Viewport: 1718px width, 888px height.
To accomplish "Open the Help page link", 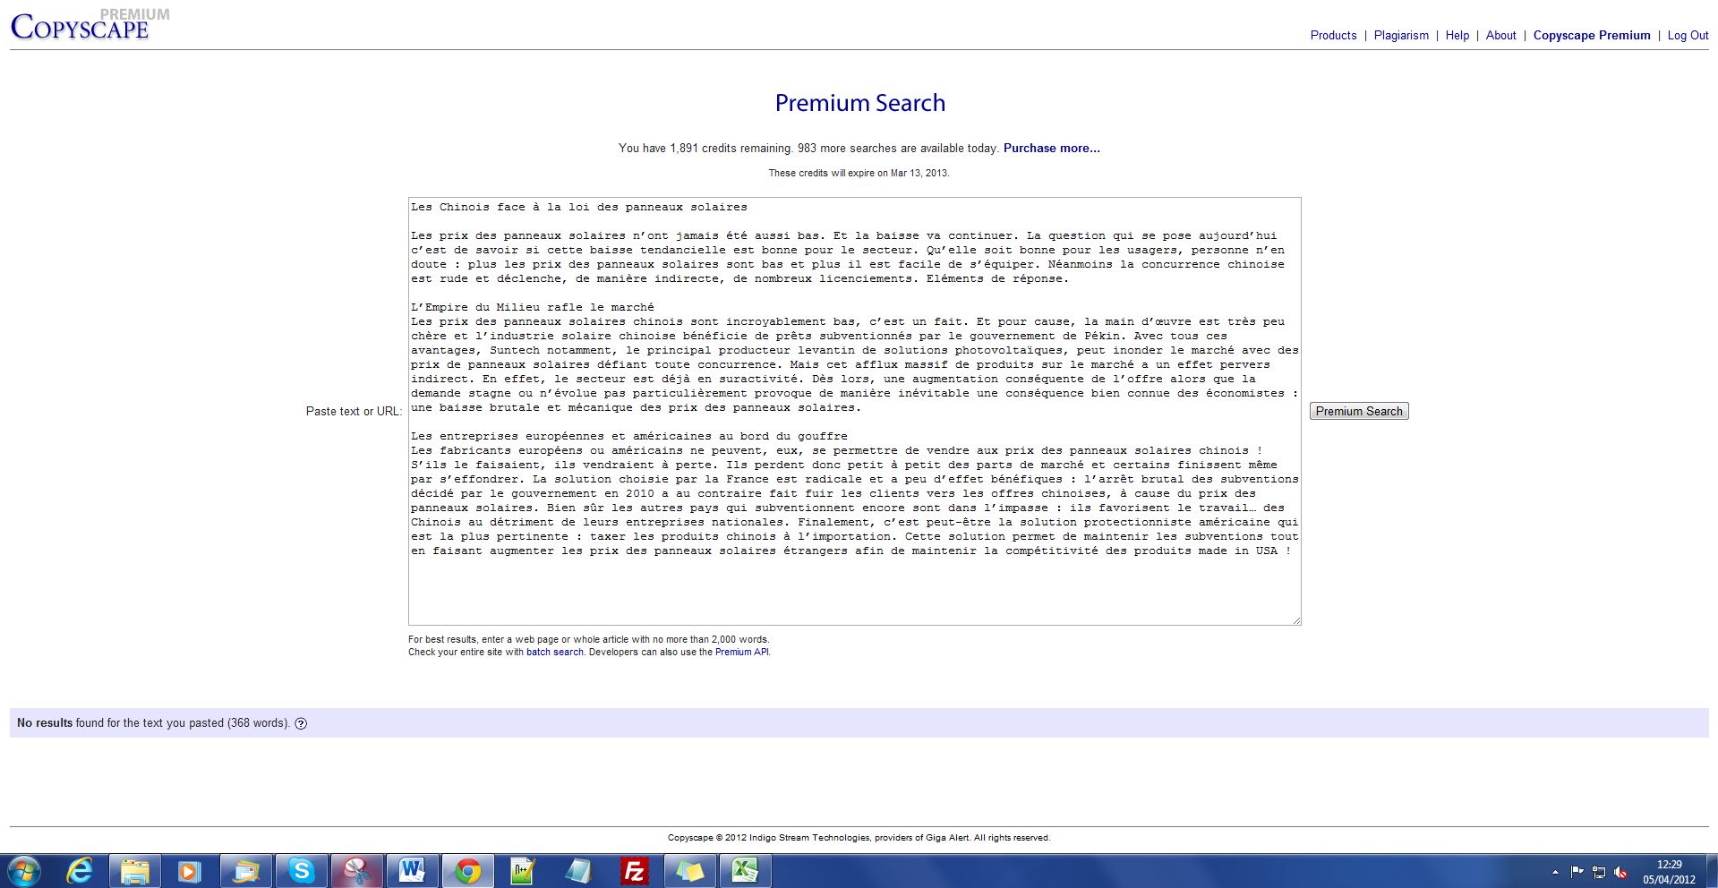I will [x=1457, y=36].
